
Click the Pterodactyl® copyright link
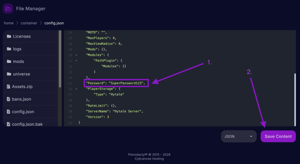149,154
